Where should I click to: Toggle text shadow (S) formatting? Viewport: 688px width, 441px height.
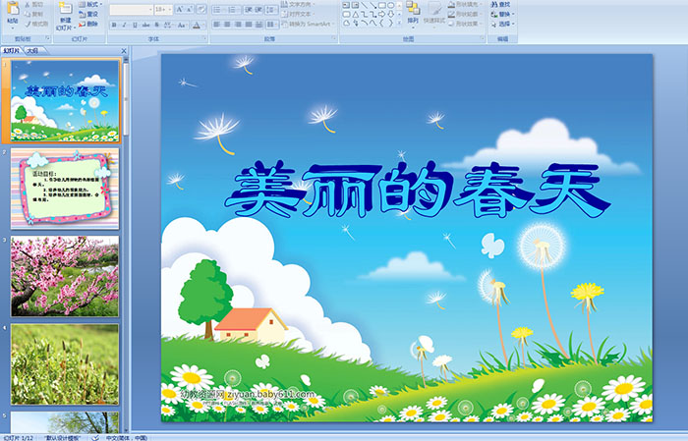coord(157,25)
